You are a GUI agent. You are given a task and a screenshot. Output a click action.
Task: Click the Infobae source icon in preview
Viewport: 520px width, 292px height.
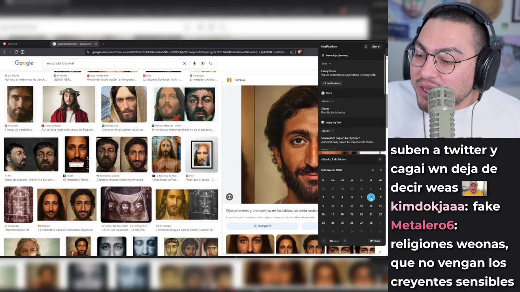pyautogui.click(x=229, y=80)
